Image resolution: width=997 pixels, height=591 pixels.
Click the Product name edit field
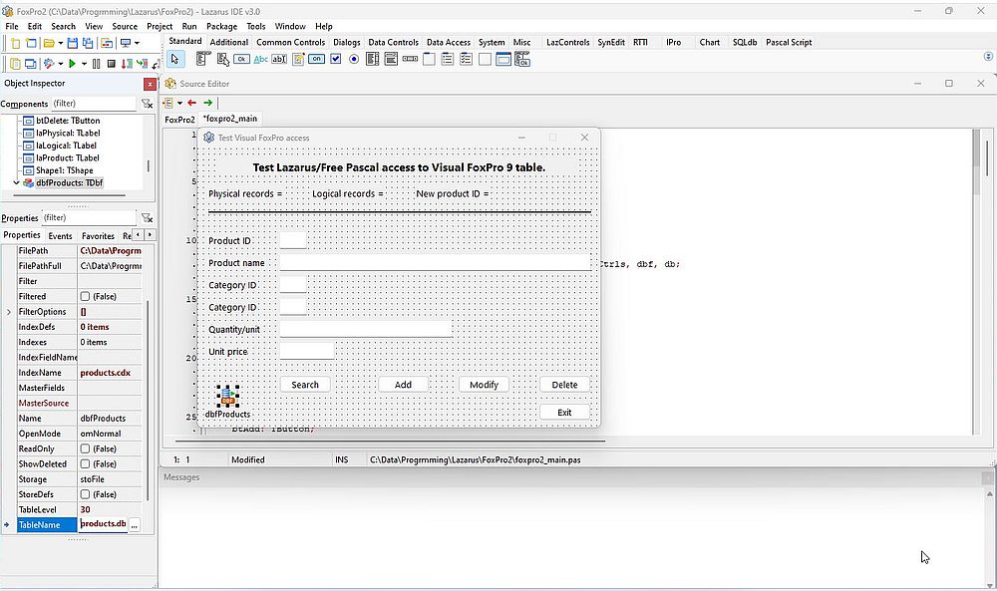tap(436, 262)
